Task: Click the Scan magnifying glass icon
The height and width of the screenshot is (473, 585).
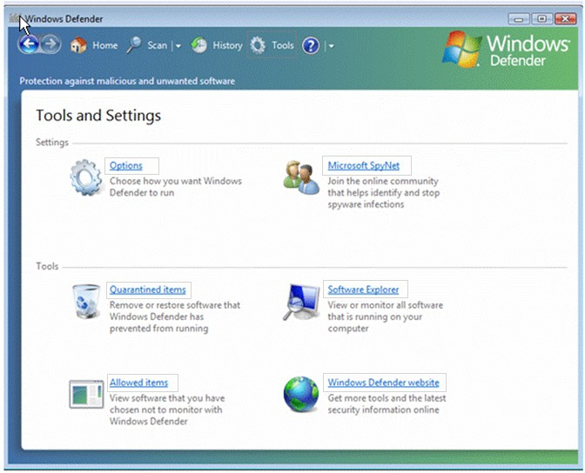Action: point(133,45)
